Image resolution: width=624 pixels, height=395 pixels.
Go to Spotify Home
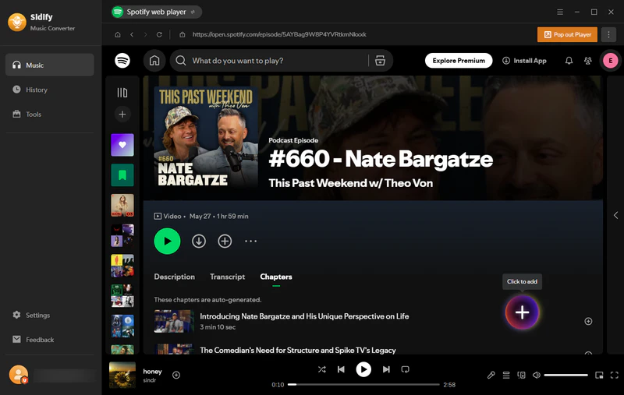(x=154, y=61)
